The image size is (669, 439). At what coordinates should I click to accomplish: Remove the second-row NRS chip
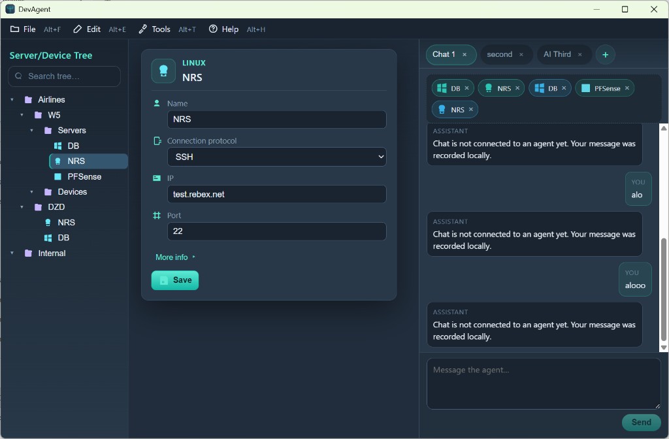click(x=471, y=109)
